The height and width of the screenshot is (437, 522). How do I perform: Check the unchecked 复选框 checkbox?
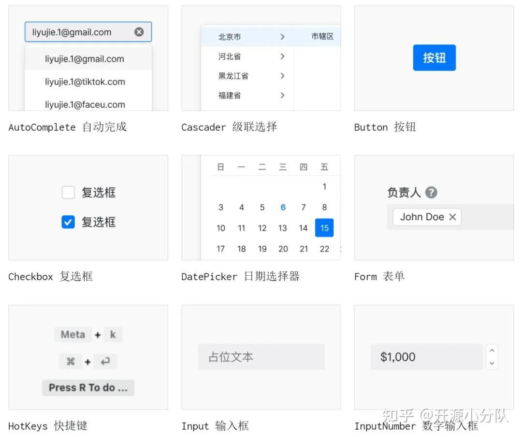tap(68, 192)
